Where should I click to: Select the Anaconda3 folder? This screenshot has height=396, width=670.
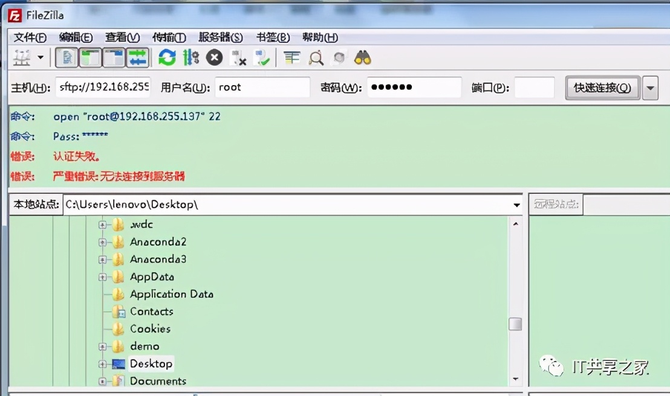(158, 259)
